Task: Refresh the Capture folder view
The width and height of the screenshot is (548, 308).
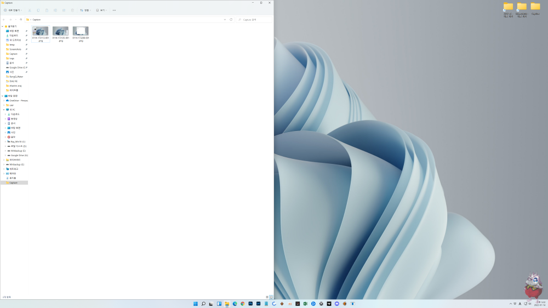Action: pos(231,20)
